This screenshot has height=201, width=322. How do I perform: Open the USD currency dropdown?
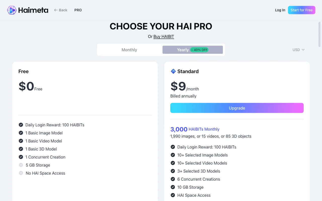(x=299, y=50)
